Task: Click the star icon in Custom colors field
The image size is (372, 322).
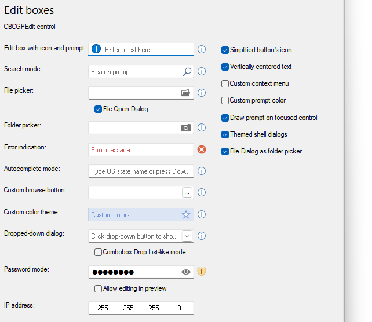Action: (x=186, y=215)
